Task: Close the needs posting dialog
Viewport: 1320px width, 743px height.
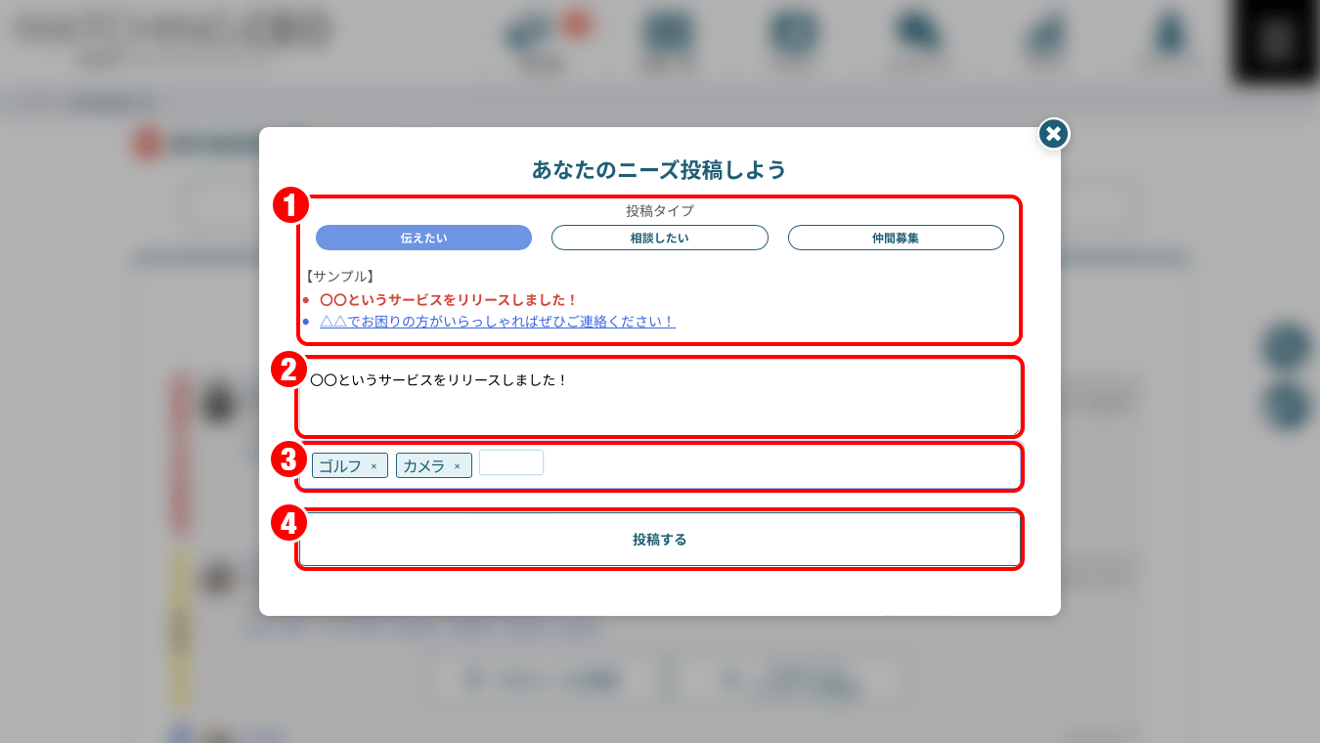Action: point(1053,134)
